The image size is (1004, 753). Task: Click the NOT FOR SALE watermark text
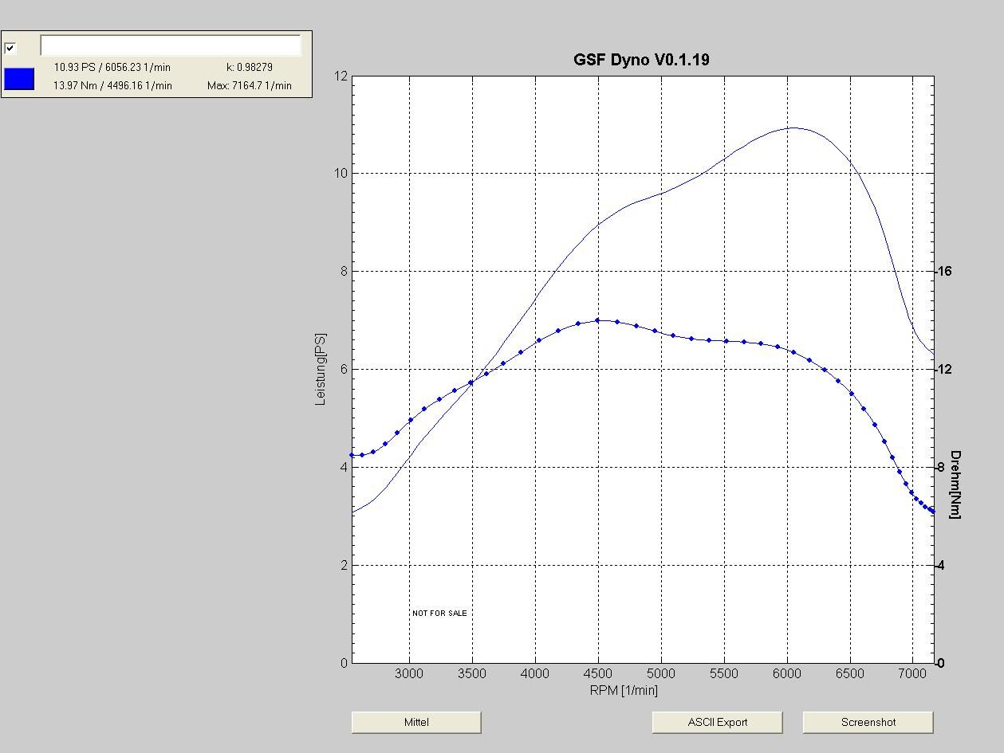[439, 613]
